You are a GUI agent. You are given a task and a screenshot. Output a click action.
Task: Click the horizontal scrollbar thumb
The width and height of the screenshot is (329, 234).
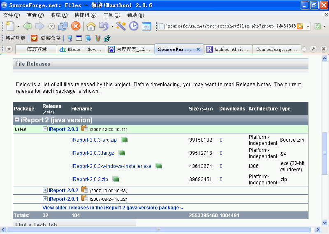click(x=159, y=230)
